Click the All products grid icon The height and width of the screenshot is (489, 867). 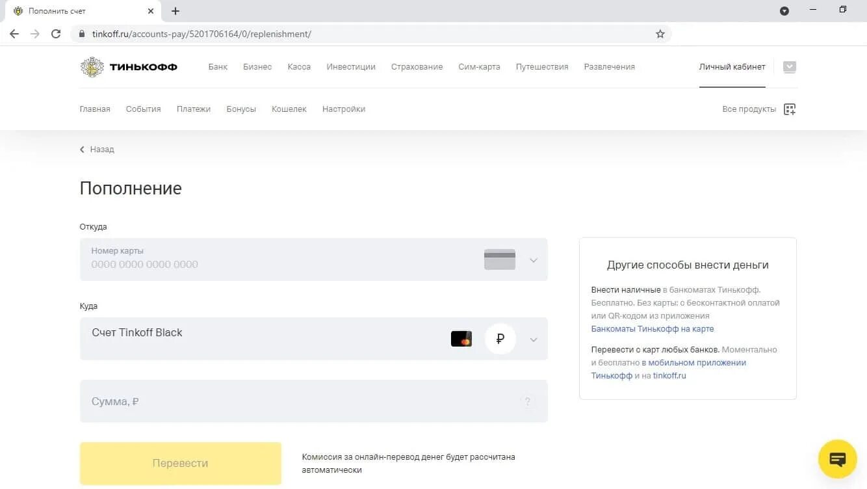click(790, 109)
